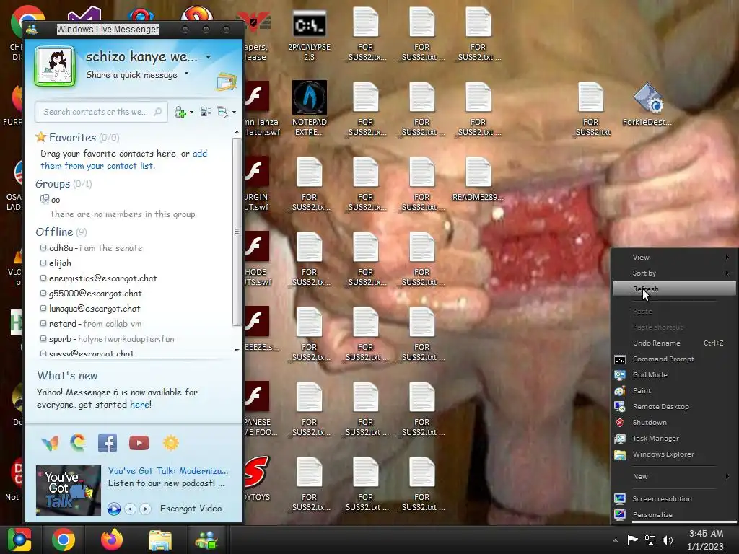Click the Windows Live Messenger taskbar icon

[x=206, y=540]
